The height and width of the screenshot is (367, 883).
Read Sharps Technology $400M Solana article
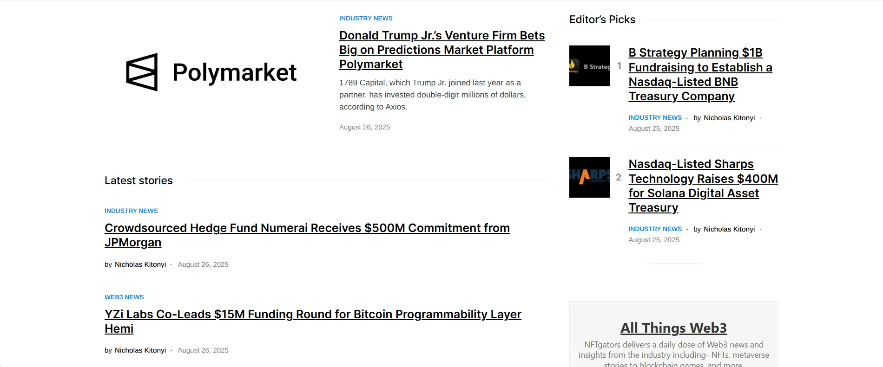point(703,186)
